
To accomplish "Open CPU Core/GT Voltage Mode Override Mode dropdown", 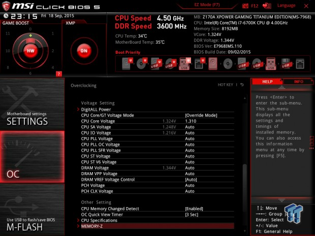I will 201,115.
